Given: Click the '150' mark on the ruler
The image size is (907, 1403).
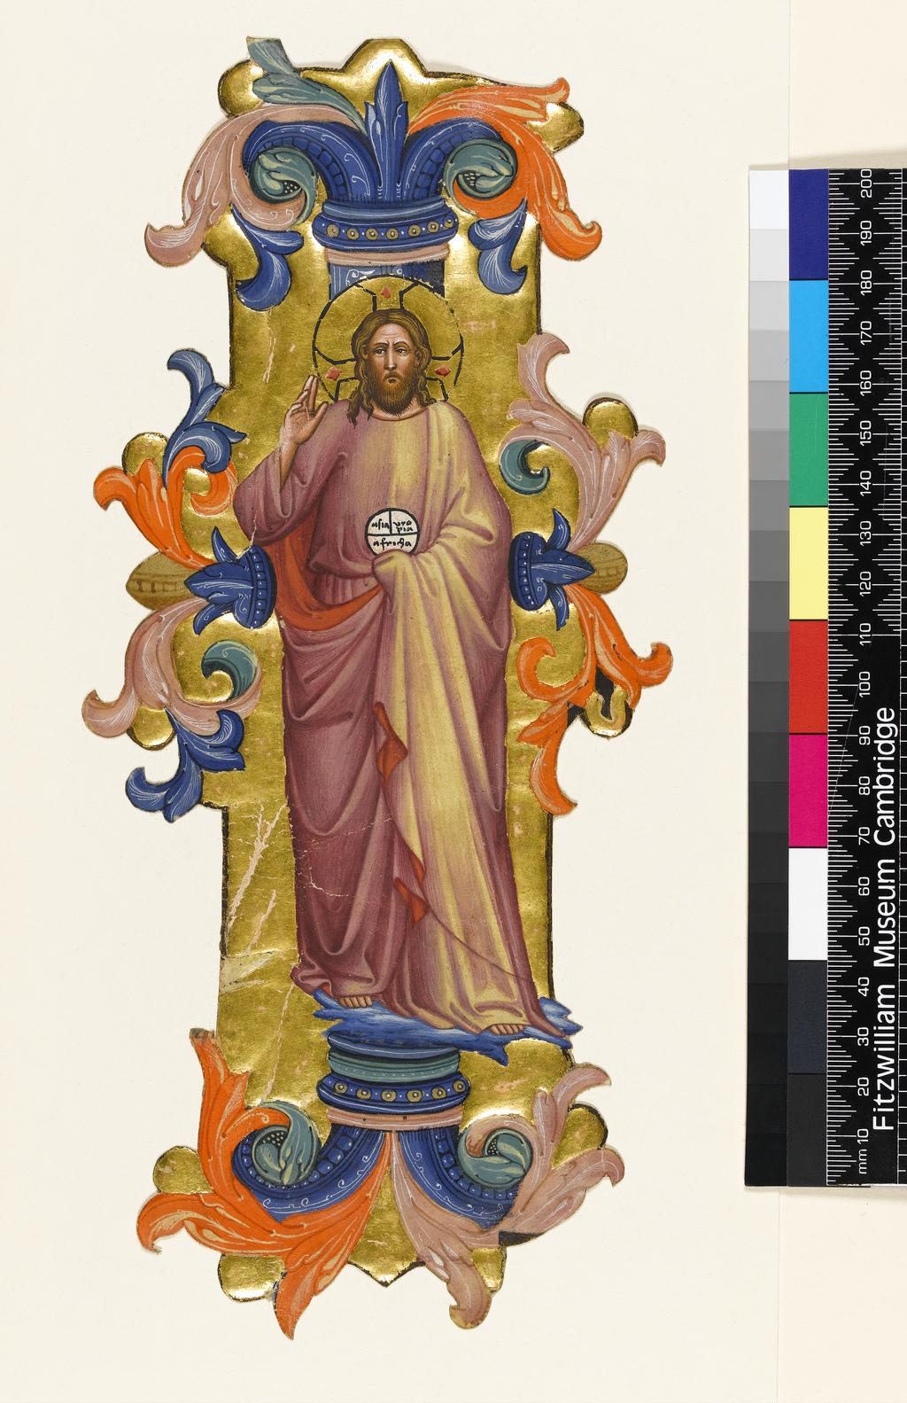Looking at the screenshot, I should (866, 435).
